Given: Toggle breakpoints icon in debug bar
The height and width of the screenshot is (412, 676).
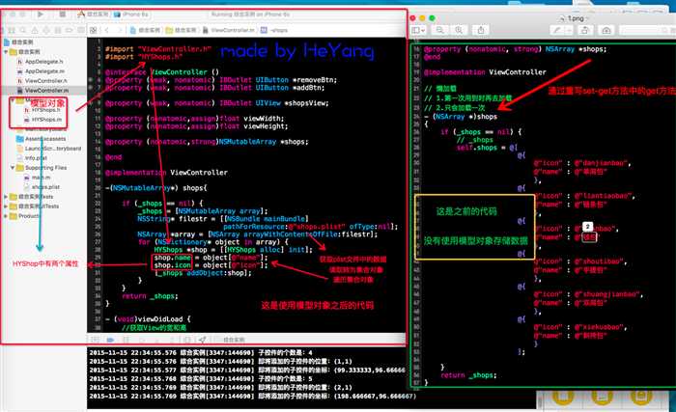Looking at the screenshot, I should 110,340.
